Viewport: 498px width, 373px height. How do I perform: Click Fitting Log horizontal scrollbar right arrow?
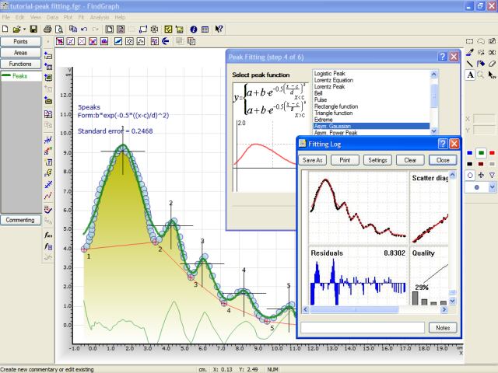click(444, 309)
